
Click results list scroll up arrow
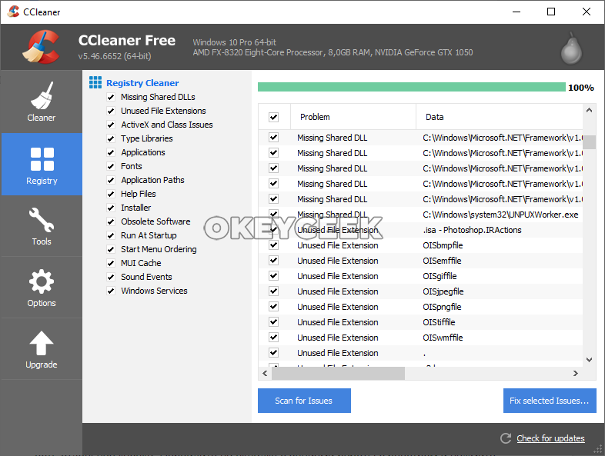[x=589, y=110]
